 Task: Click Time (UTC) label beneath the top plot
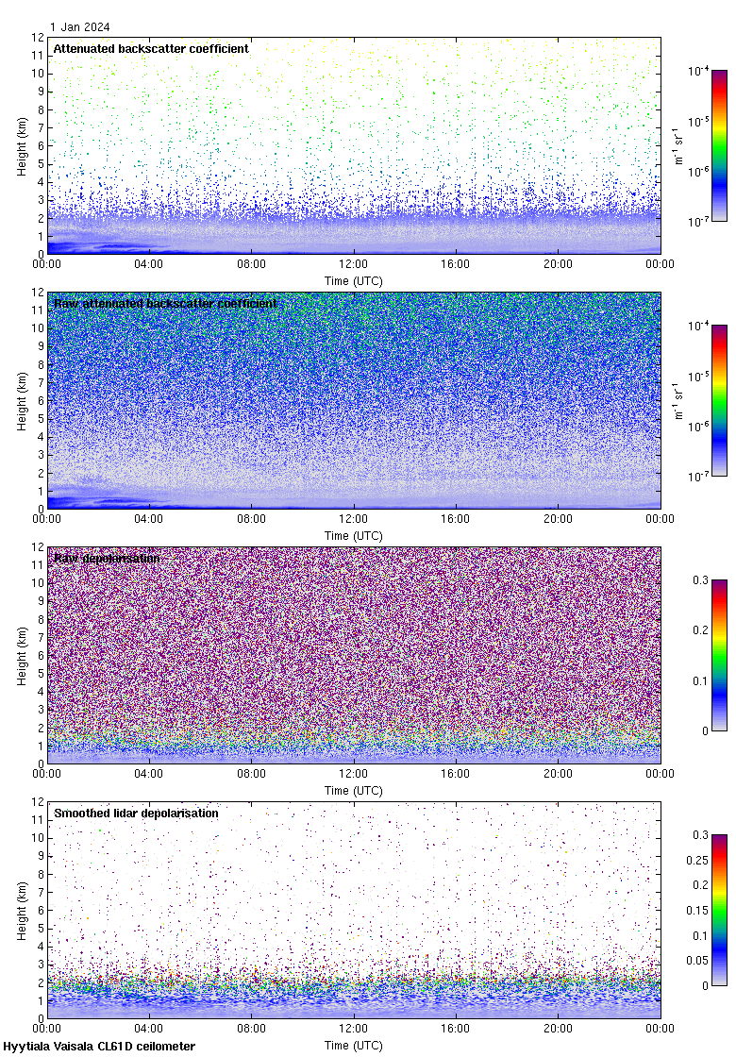[x=354, y=280]
